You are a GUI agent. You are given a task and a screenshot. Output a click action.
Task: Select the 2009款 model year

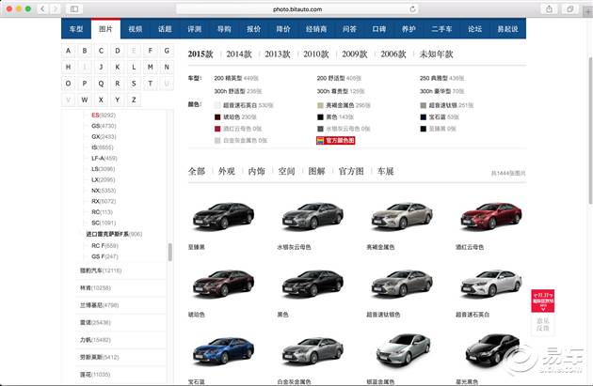[355, 54]
